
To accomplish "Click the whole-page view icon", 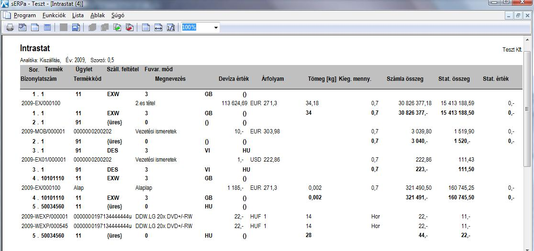I will click(x=146, y=28).
